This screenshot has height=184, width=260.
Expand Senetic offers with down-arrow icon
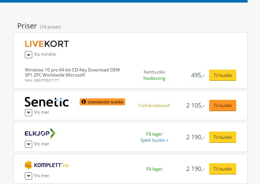[29, 113]
